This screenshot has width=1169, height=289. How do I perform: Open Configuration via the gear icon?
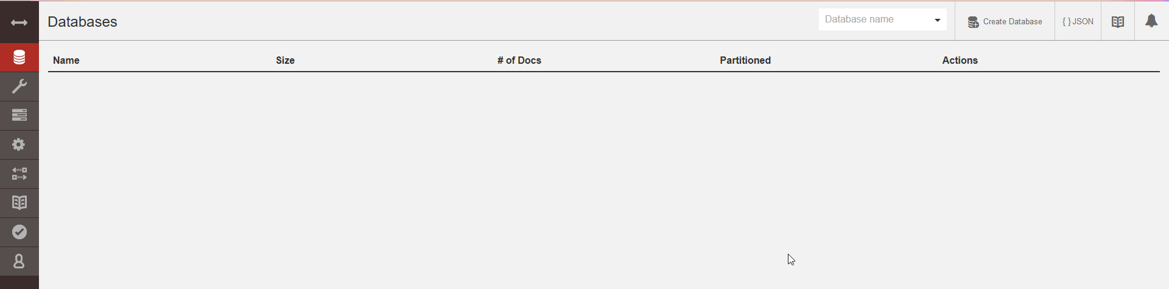19,144
